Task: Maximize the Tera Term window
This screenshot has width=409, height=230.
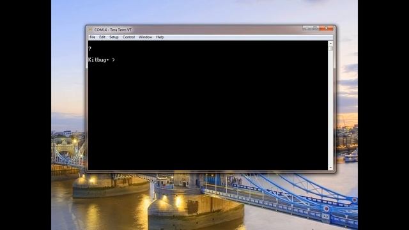Action: click(315, 28)
